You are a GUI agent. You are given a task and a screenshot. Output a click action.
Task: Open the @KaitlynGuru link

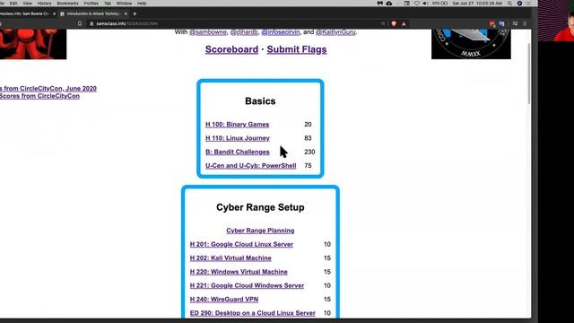335,32
